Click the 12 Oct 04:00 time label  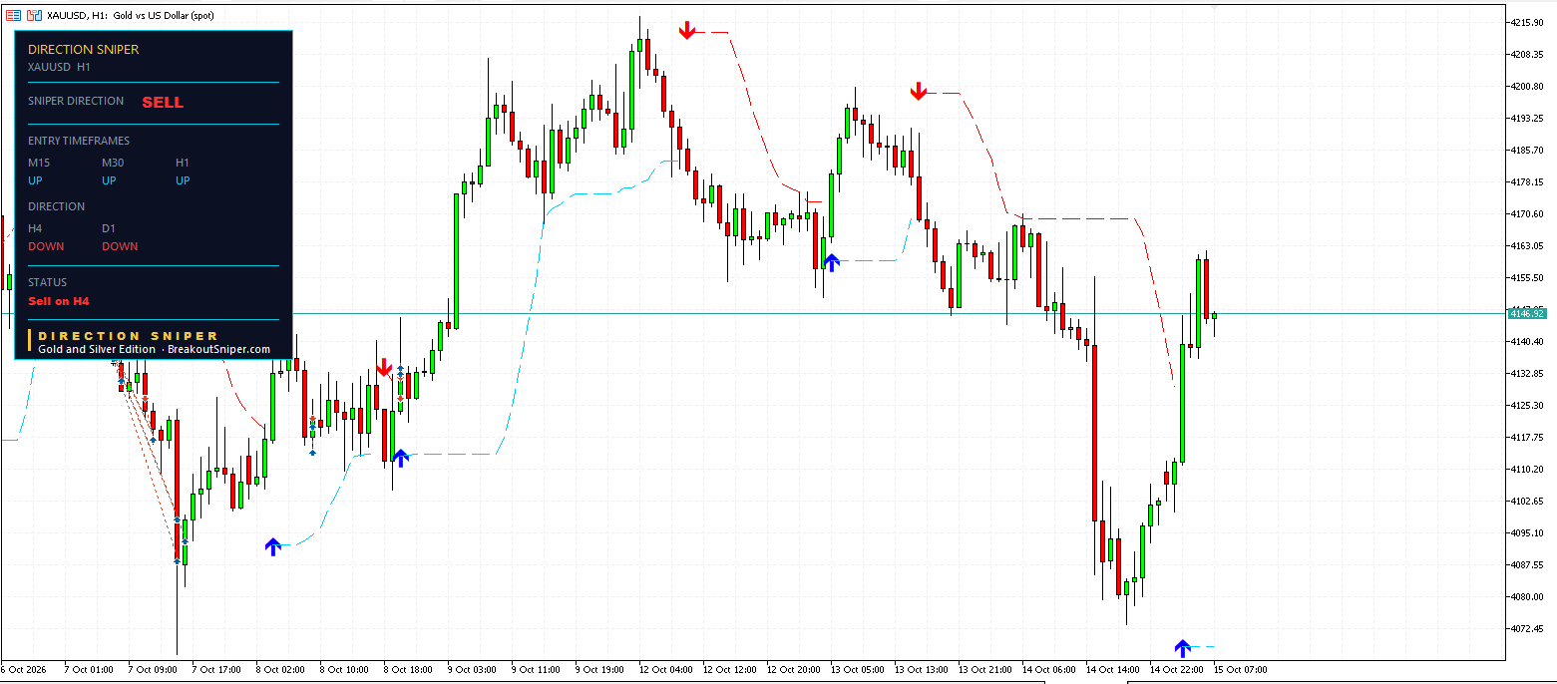click(665, 670)
